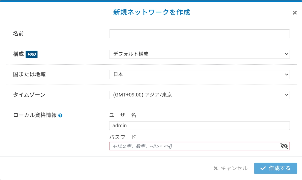This screenshot has height=180, width=302.
Task: Click the タイムゾーン label
Action: [x=29, y=95]
